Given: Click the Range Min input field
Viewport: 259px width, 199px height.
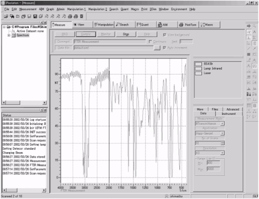Looking at the screenshot, I should [x=214, y=163].
